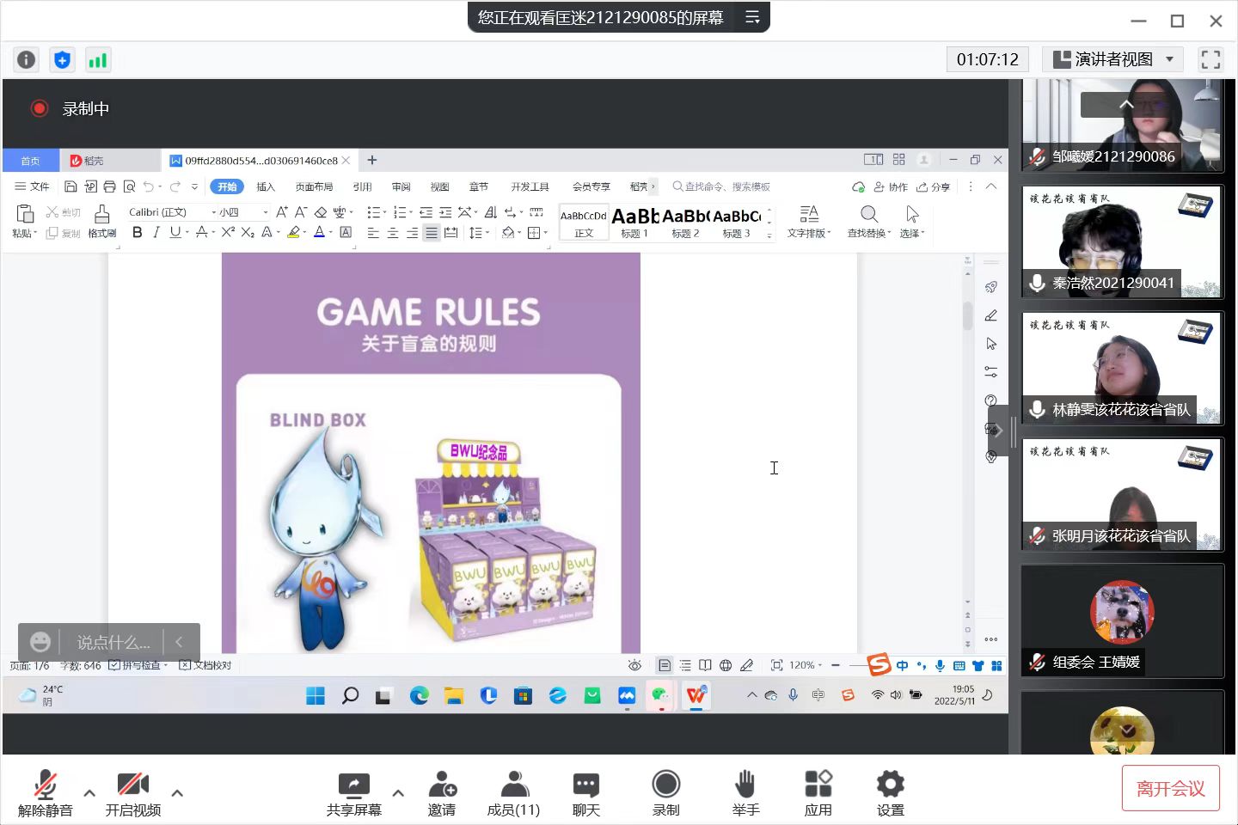Enter full screen mode
The width and height of the screenshot is (1238, 825).
(1210, 59)
